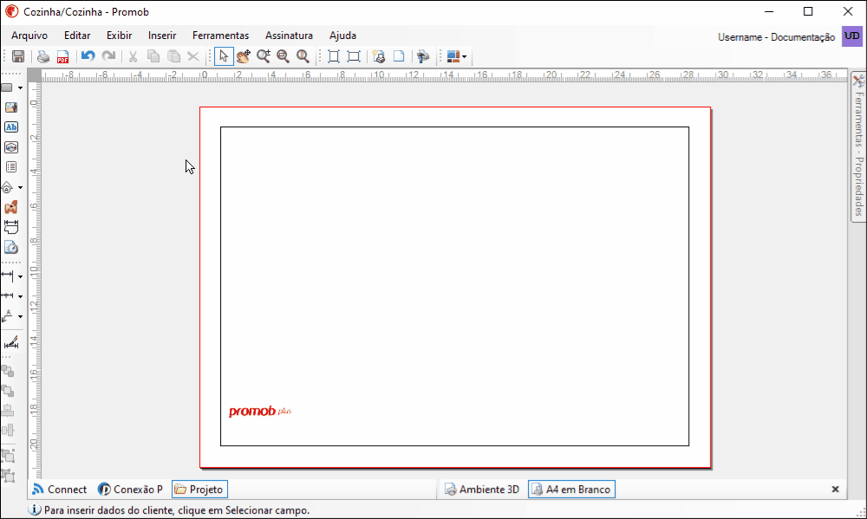Fit the whole page with first frame icon
The image size is (867, 519).
[334, 56]
